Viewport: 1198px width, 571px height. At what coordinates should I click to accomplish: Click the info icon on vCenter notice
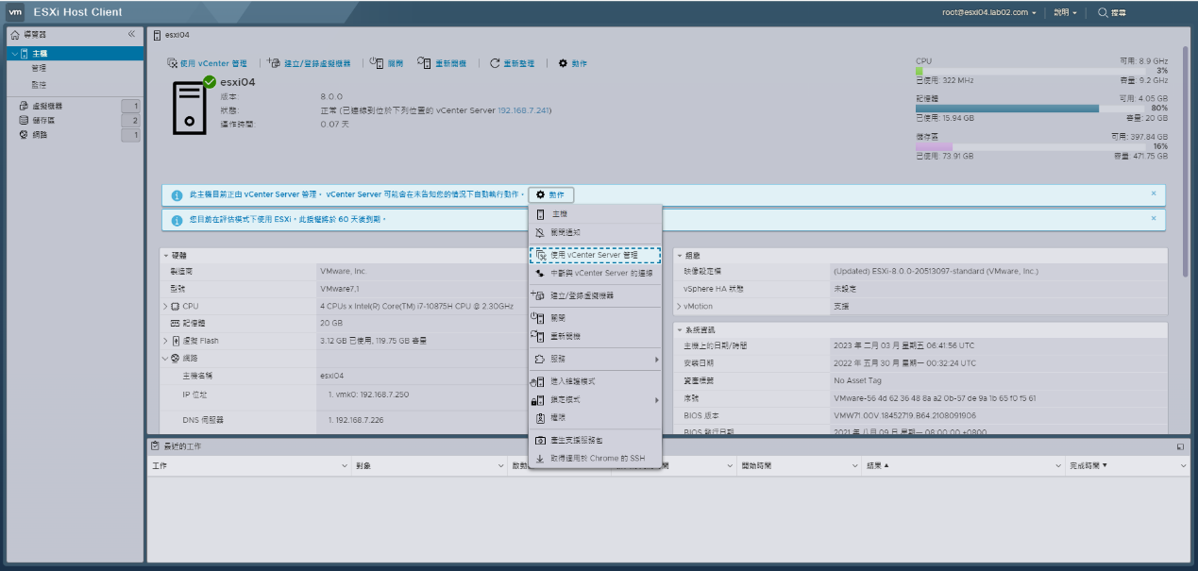pos(177,195)
